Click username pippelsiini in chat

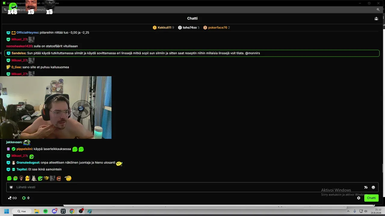[x=24, y=149]
